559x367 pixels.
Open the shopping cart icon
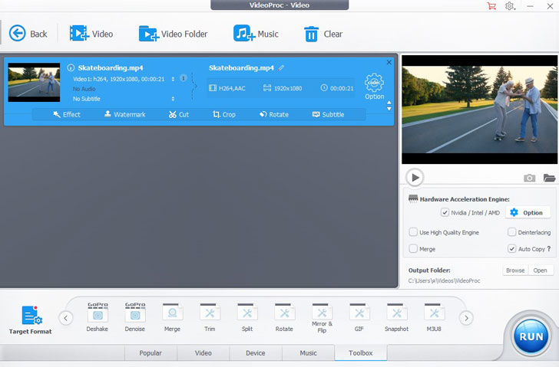491,6
